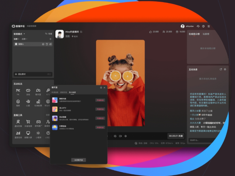Viewport: 235px width, 176px height.
Task: Click the headphone monitor icon in bottom toolbar
Action: tap(115, 136)
